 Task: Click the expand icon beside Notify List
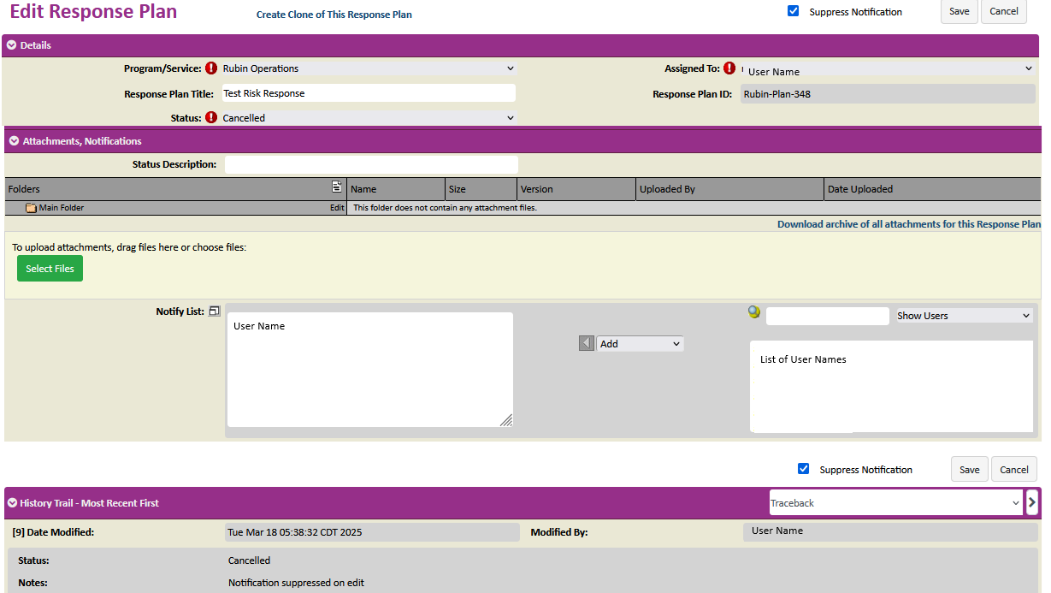click(x=215, y=311)
